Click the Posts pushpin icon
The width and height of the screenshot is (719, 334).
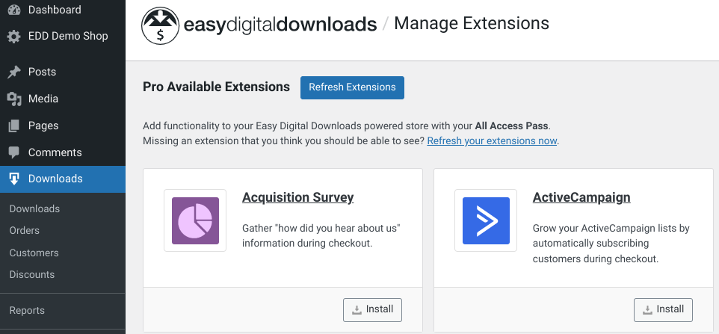(x=14, y=72)
